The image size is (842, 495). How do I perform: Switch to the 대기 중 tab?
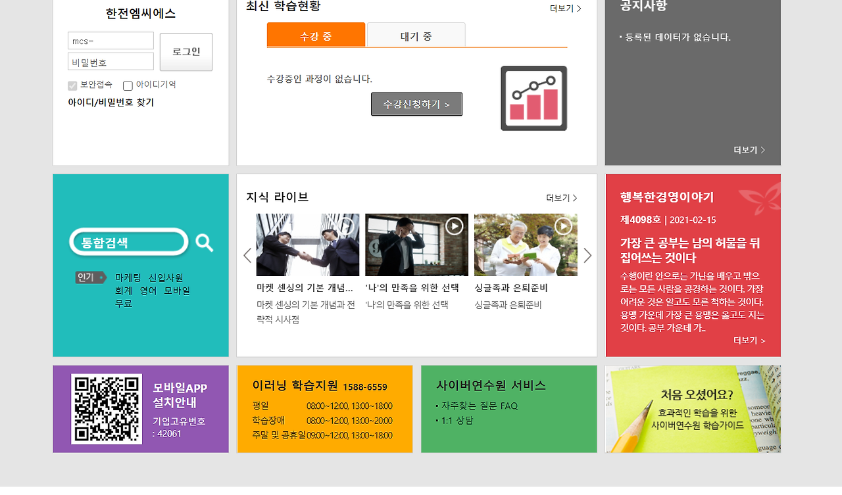(416, 35)
